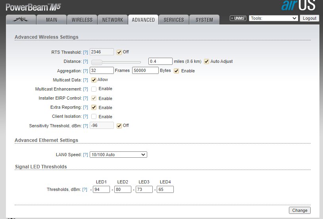Click the Aggregation Frames field
323x219 pixels.
tap(102, 70)
